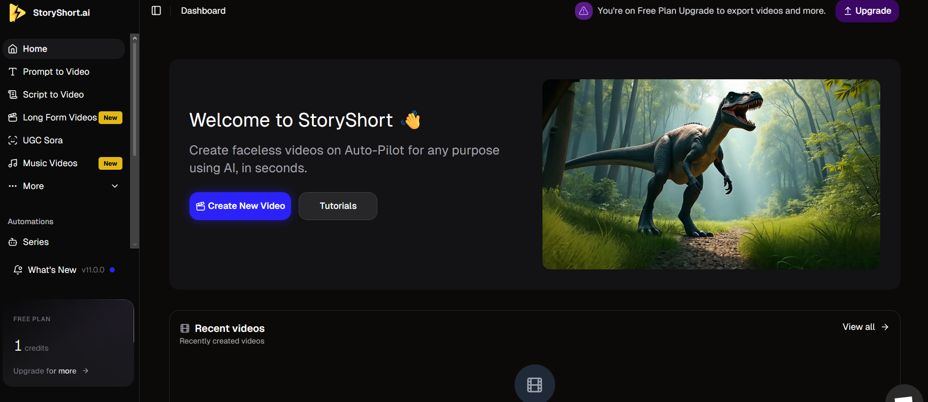Open Tutorials

(338, 206)
